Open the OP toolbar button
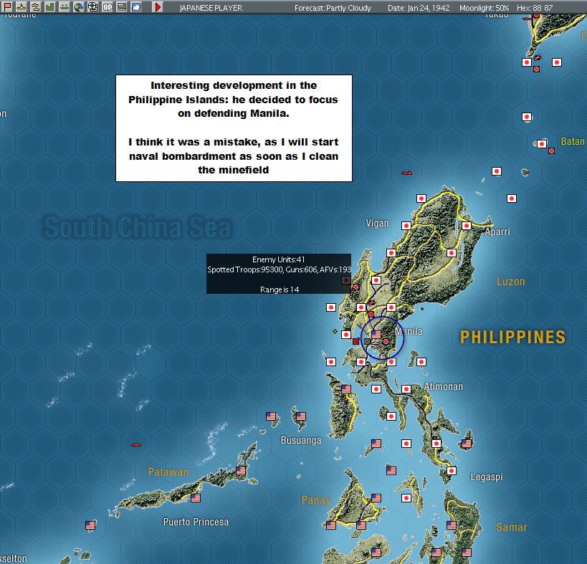Image resolution: width=587 pixels, height=564 pixels. [x=108, y=6]
